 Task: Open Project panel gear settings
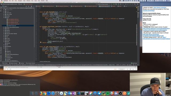(32, 6)
